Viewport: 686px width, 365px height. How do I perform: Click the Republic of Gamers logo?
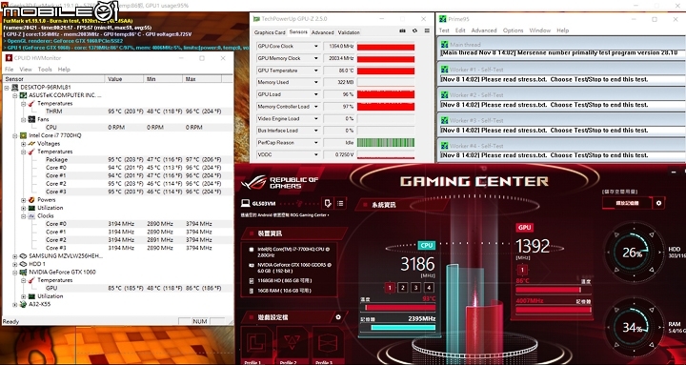(x=280, y=183)
